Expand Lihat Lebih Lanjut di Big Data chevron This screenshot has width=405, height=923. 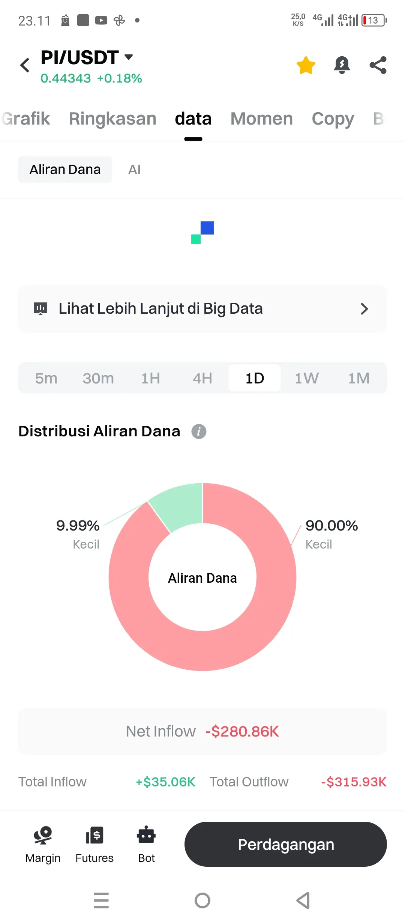(x=364, y=309)
